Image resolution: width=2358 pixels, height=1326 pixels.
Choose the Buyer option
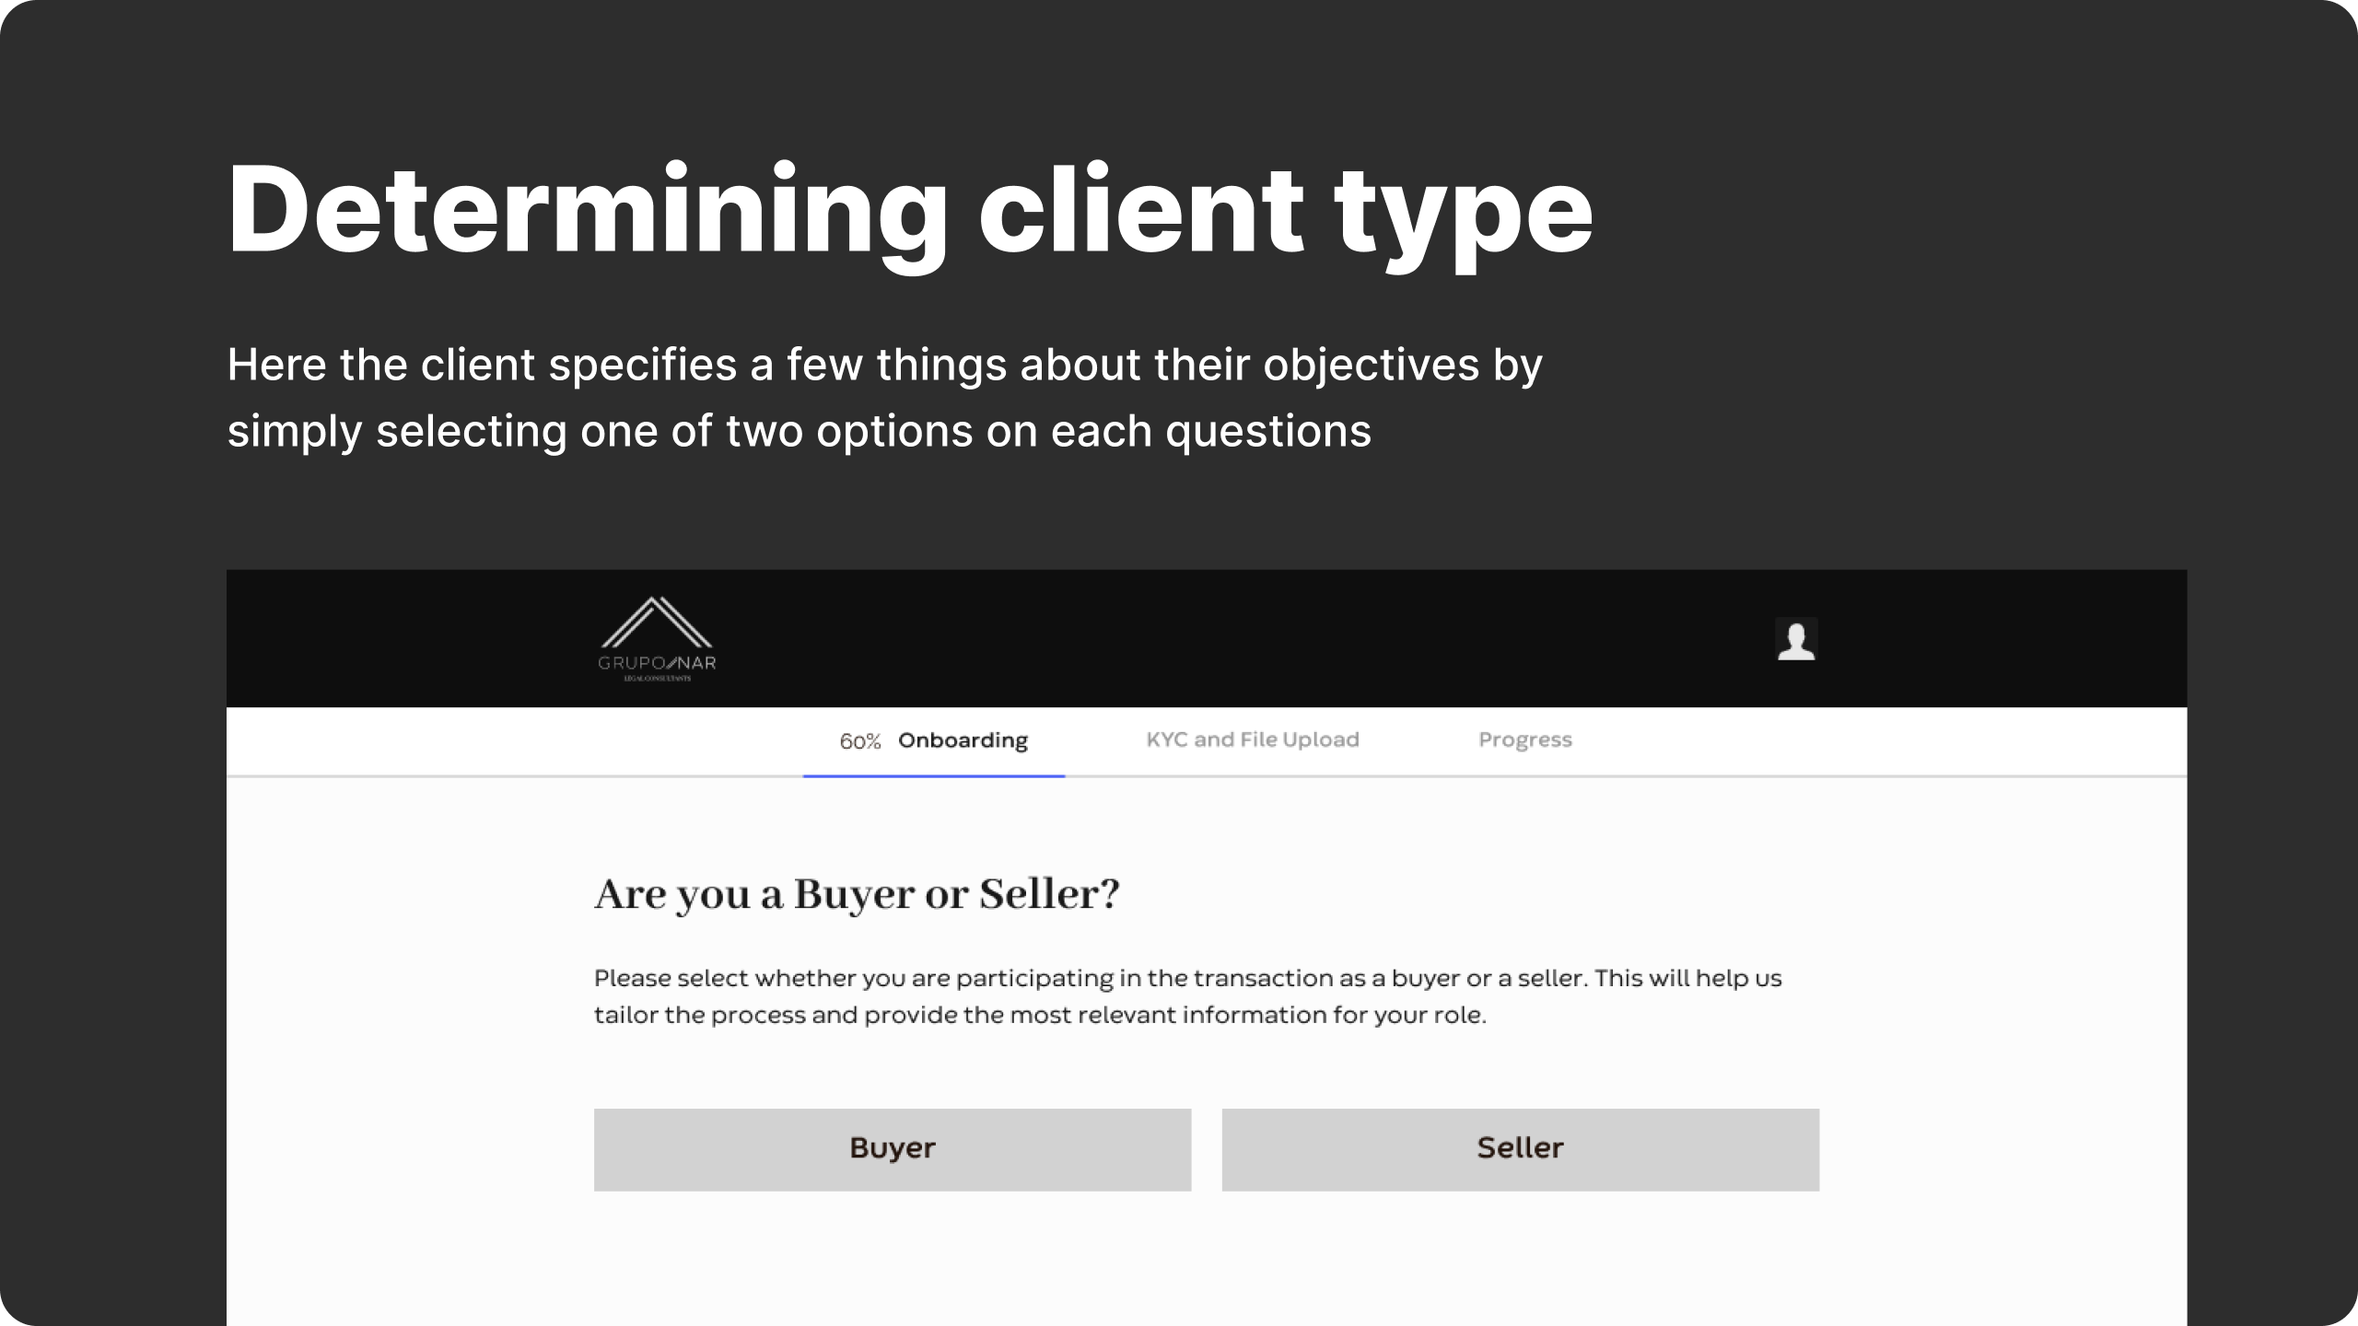click(x=893, y=1149)
